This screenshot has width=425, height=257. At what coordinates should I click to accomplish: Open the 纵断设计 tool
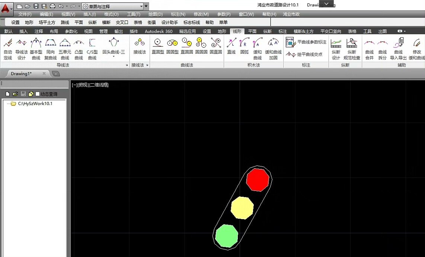336,49
